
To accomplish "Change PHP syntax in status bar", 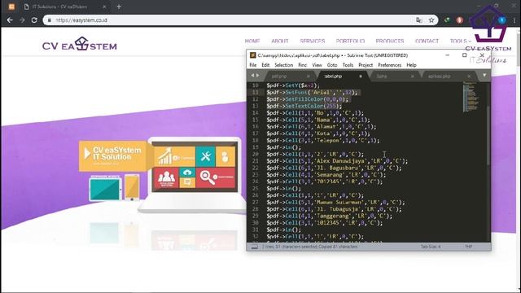I will [469, 247].
